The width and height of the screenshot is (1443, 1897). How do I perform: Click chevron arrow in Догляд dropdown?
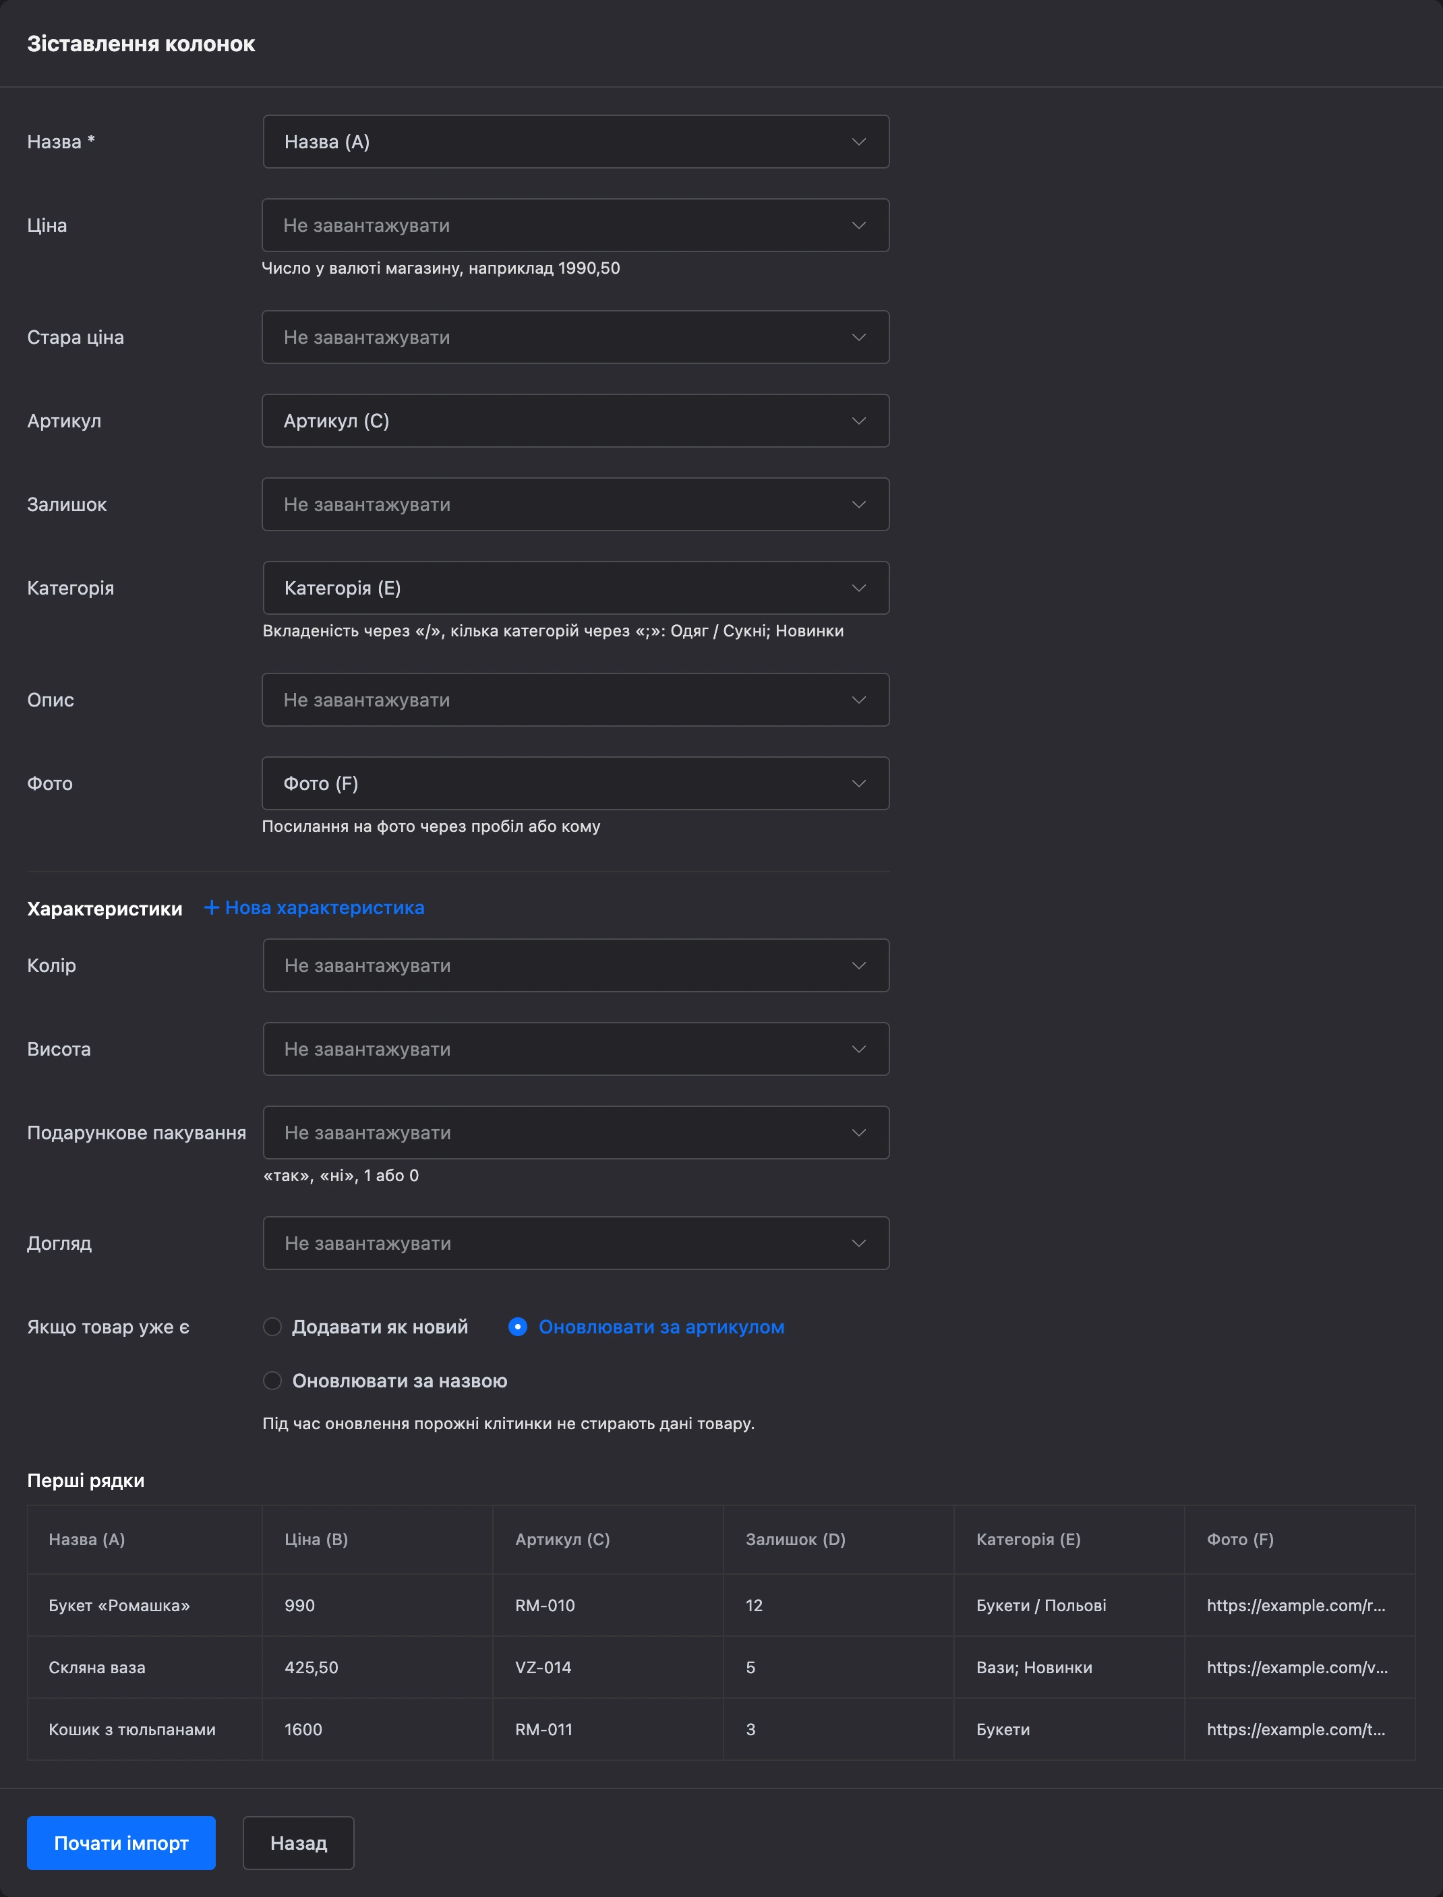tap(858, 1242)
